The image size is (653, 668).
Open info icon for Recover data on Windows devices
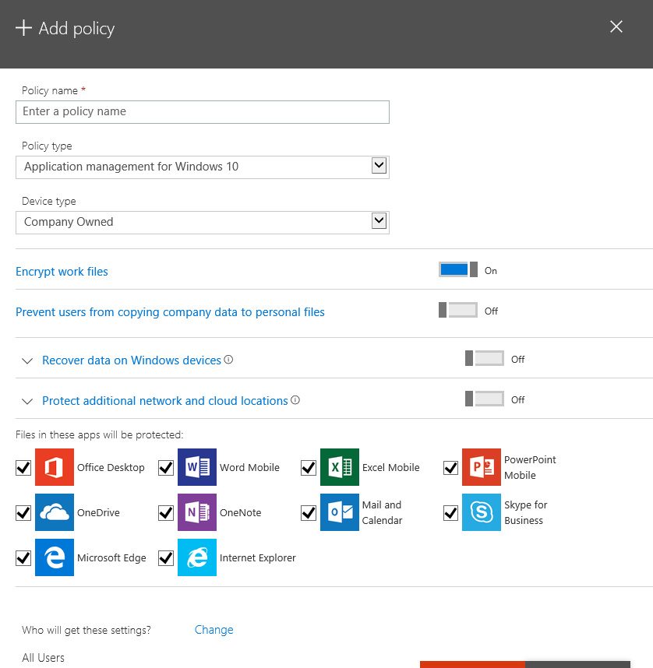tap(228, 360)
